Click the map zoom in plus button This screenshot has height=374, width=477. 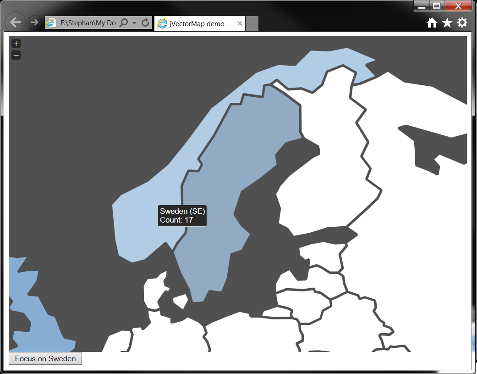[x=16, y=43]
